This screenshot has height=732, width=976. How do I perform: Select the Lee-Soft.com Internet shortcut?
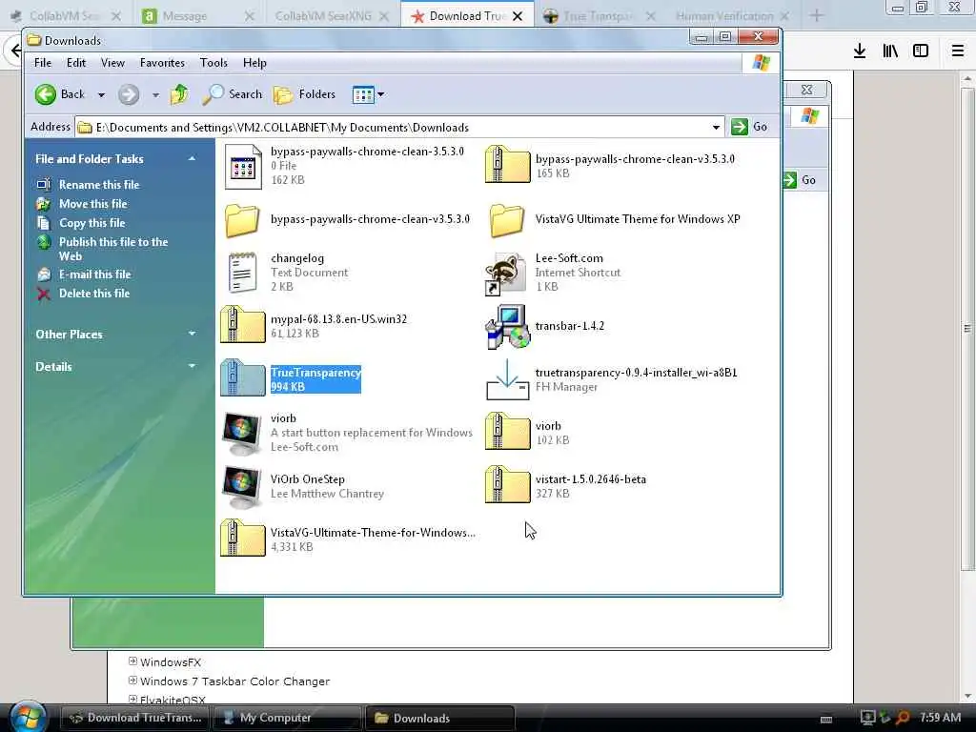coord(505,273)
